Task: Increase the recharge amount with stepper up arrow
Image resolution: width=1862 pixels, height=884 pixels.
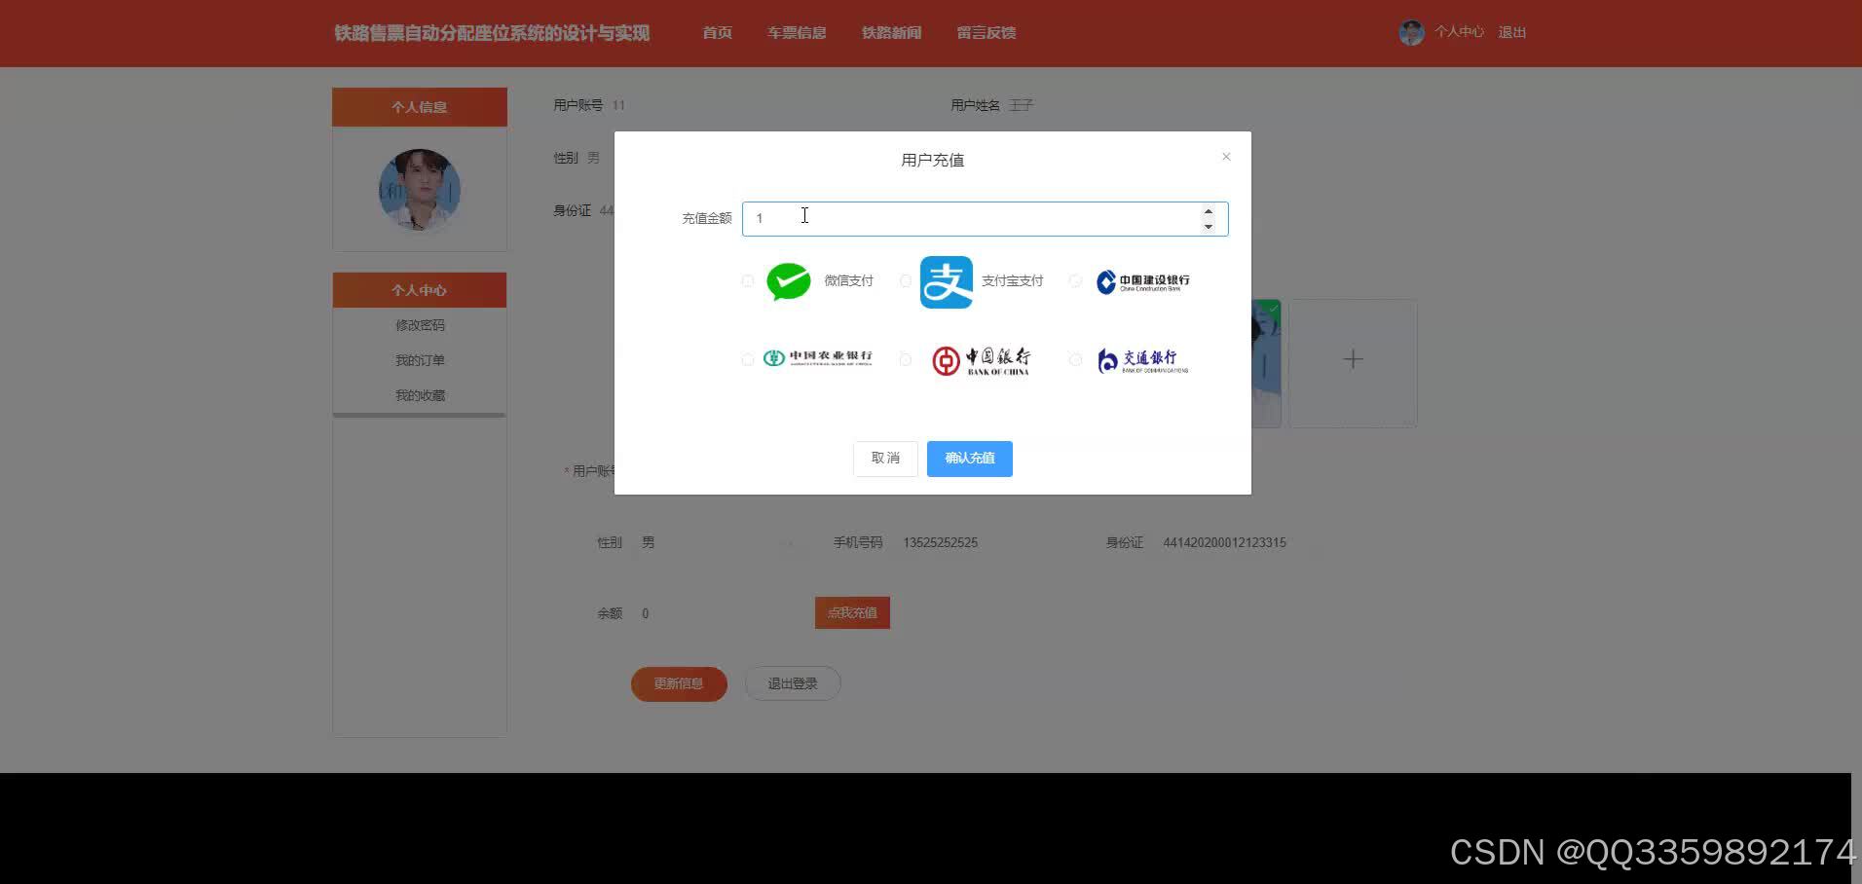Action: [1209, 211]
